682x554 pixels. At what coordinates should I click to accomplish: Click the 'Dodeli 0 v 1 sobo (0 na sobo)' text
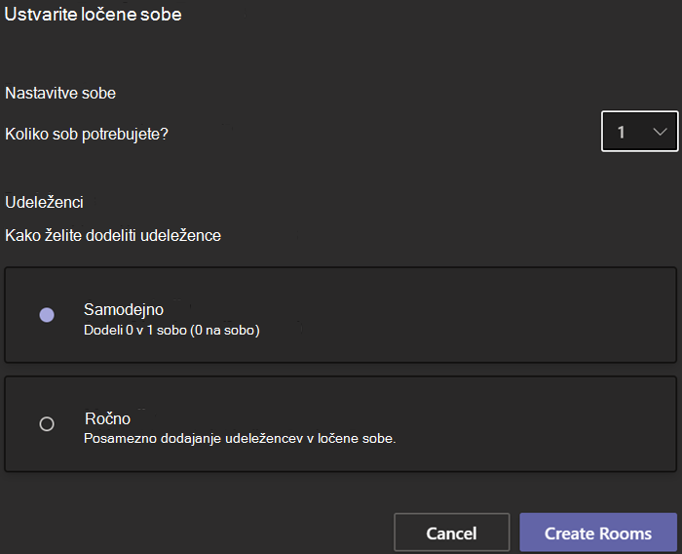coord(171,330)
